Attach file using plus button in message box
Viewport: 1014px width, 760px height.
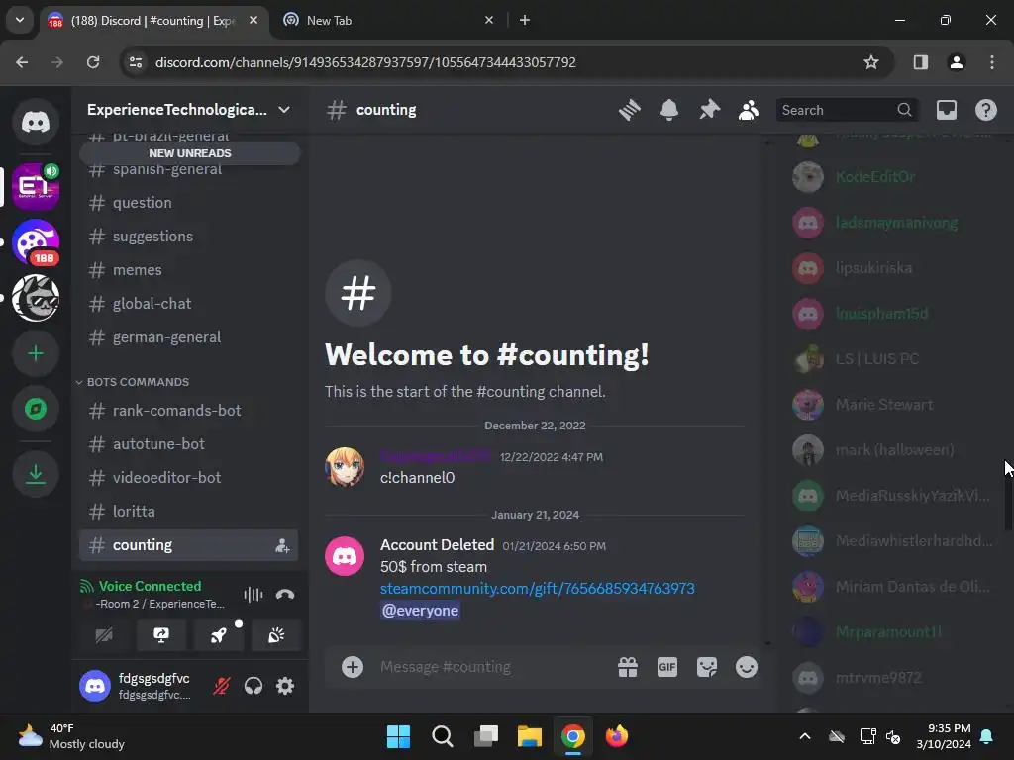(x=353, y=667)
